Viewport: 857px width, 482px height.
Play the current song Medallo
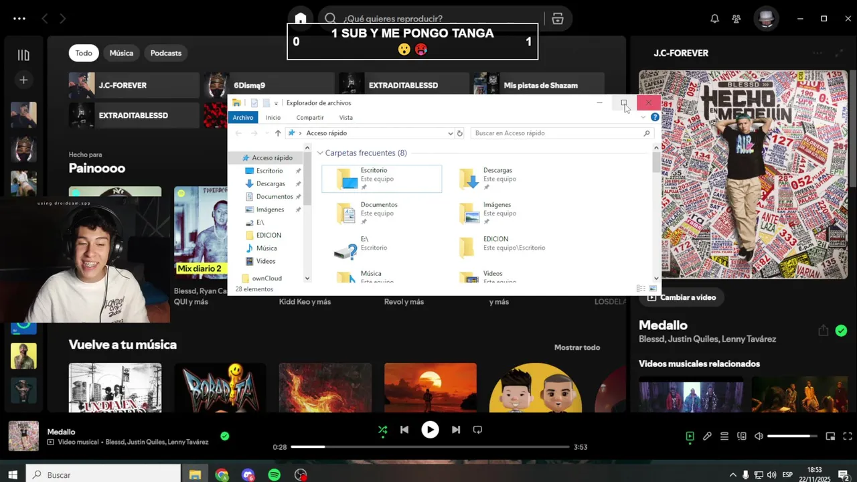pyautogui.click(x=430, y=430)
